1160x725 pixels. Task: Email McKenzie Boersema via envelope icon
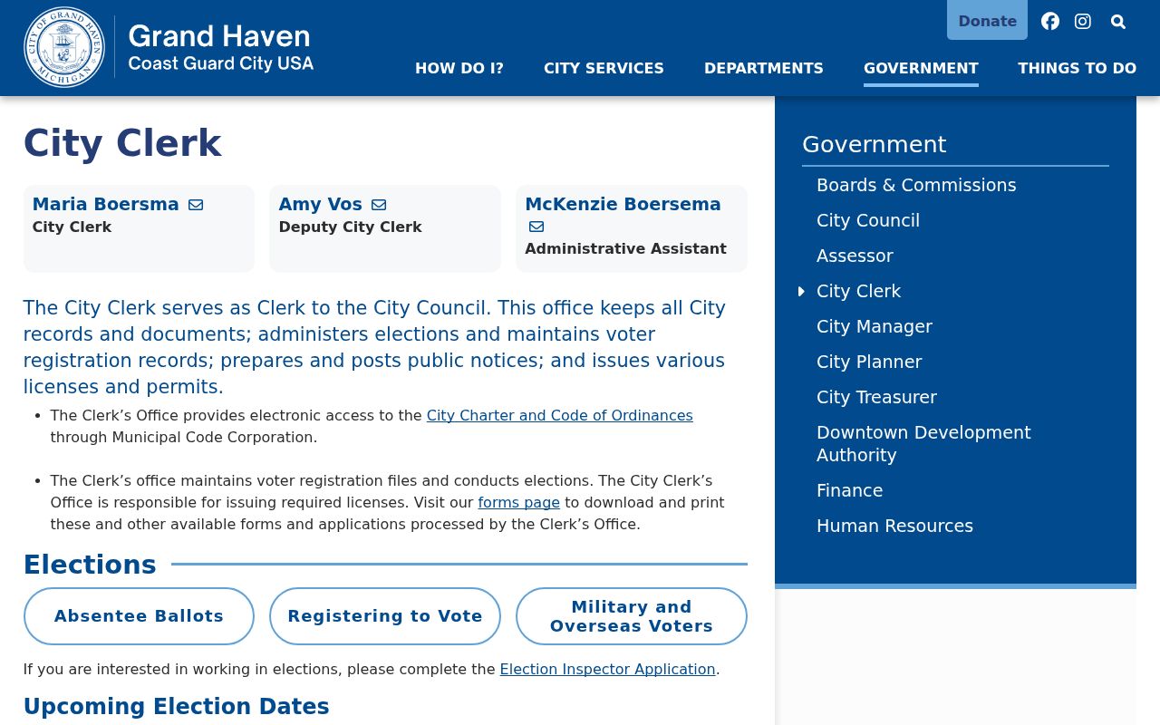(536, 227)
